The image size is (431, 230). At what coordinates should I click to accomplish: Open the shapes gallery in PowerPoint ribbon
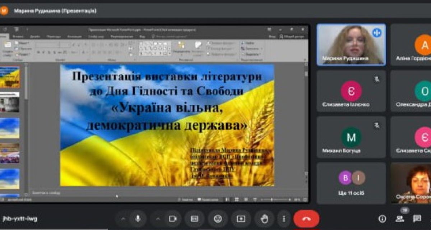coord(155,48)
